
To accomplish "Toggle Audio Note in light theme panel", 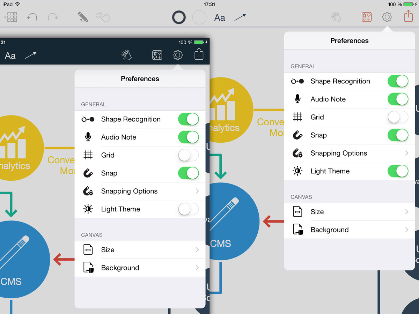I will point(398,99).
